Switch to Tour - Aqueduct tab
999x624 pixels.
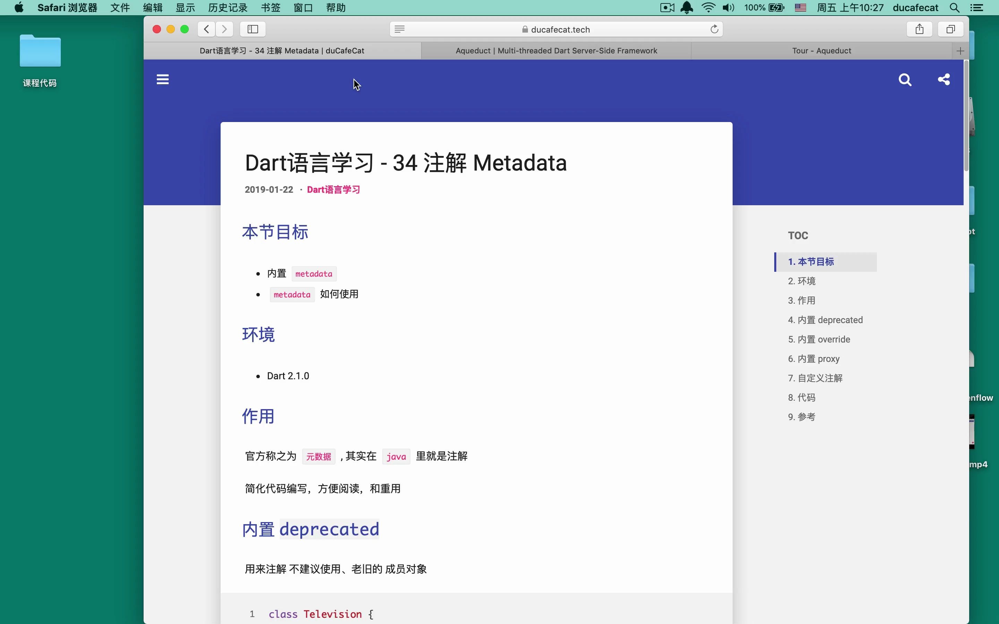coord(821,51)
